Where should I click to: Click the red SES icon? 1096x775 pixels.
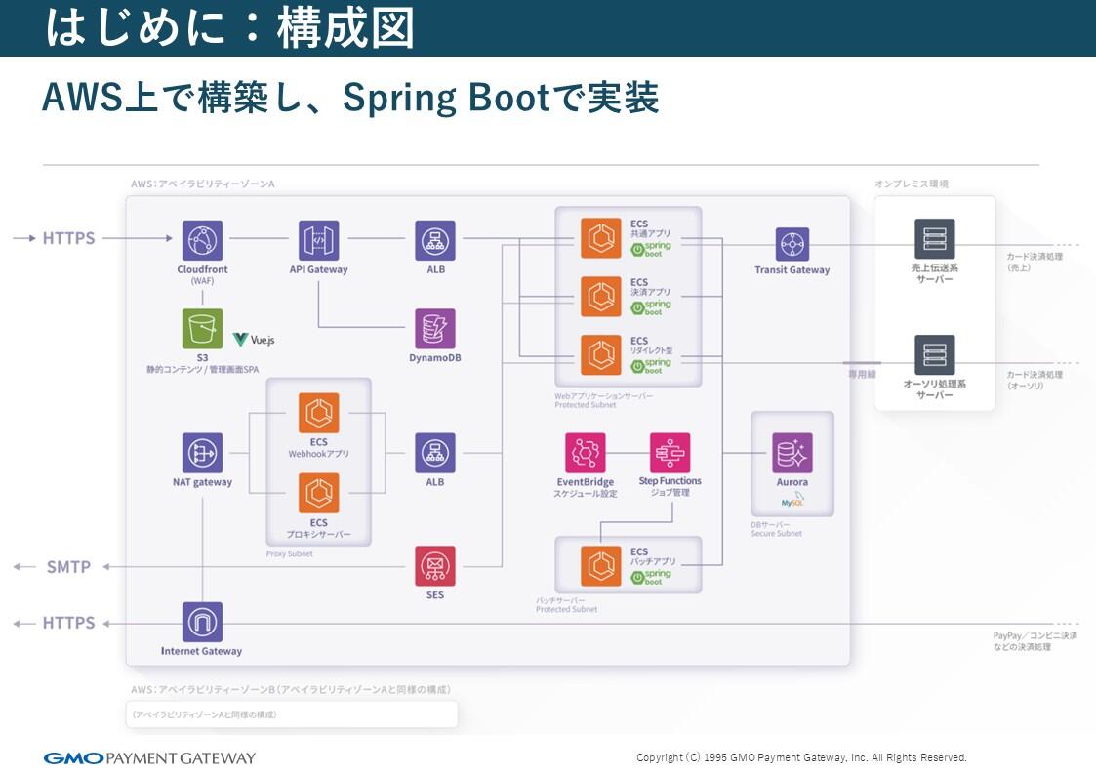pos(434,566)
